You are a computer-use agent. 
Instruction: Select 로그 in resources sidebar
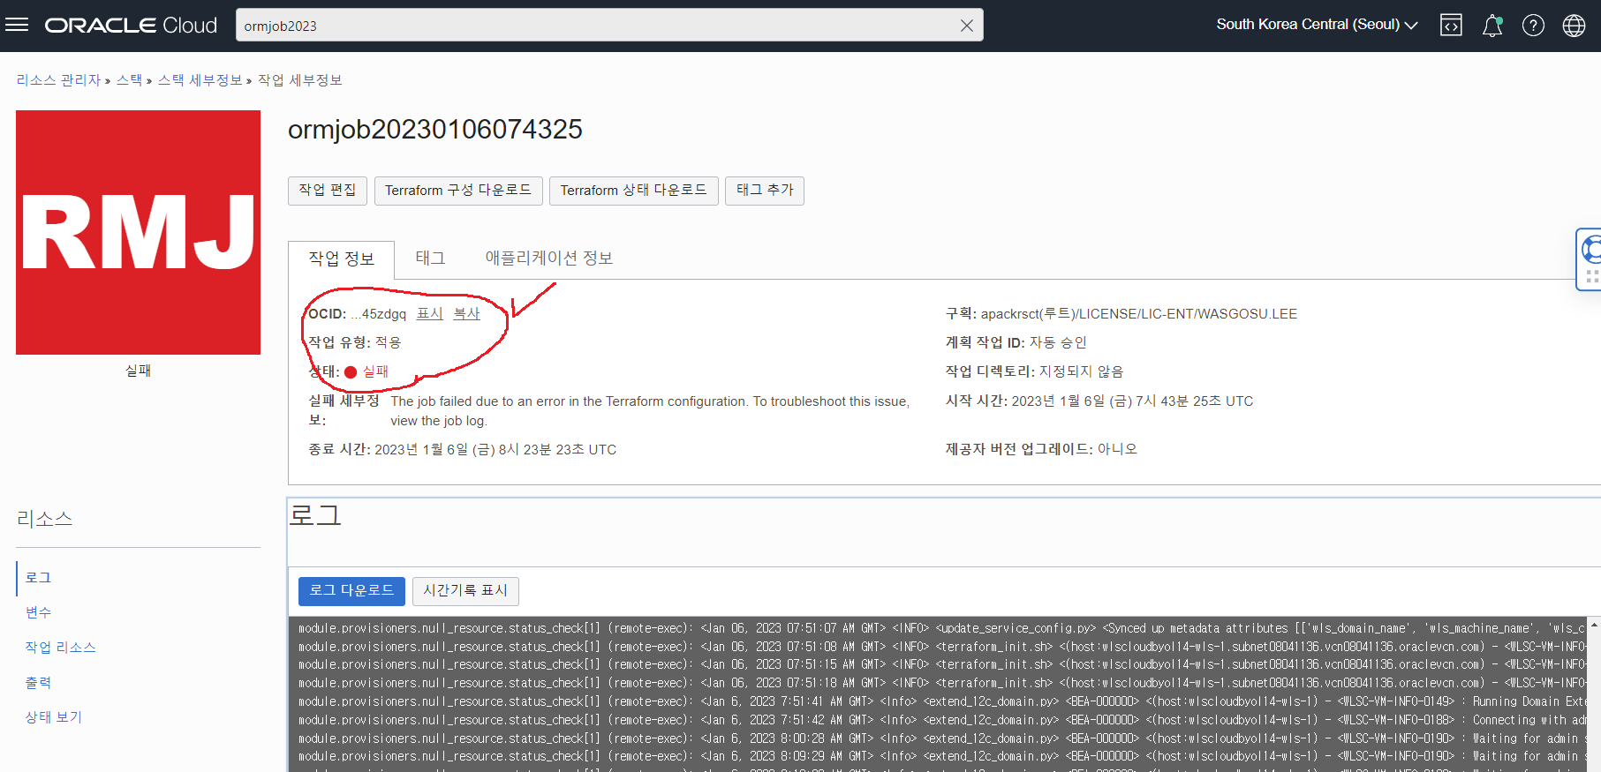39,578
